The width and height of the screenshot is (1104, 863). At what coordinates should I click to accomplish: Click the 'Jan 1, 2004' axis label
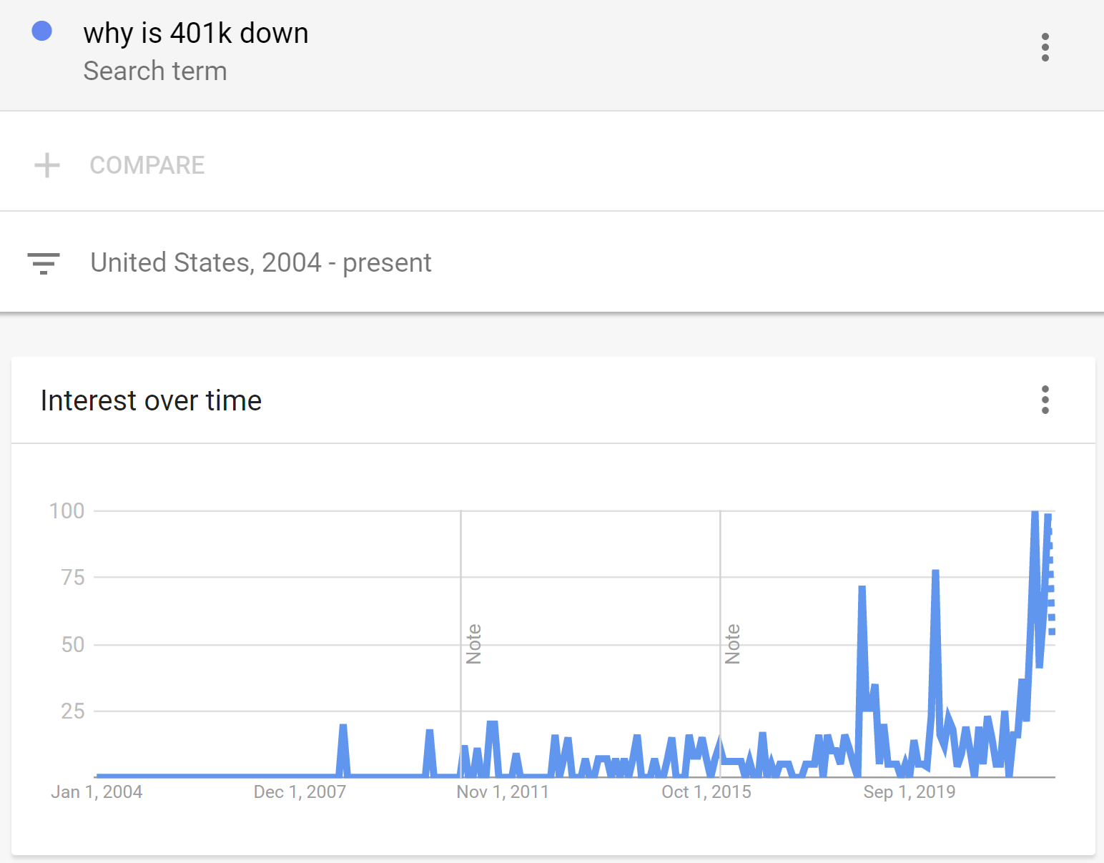tap(97, 792)
